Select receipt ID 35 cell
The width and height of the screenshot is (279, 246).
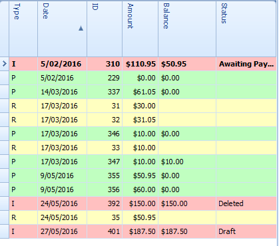(105, 217)
